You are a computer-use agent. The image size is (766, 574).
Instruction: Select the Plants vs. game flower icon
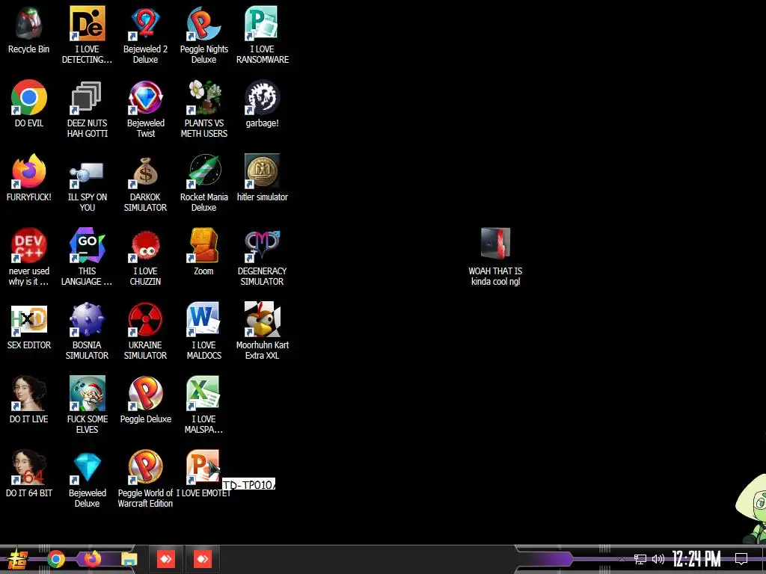(203, 97)
